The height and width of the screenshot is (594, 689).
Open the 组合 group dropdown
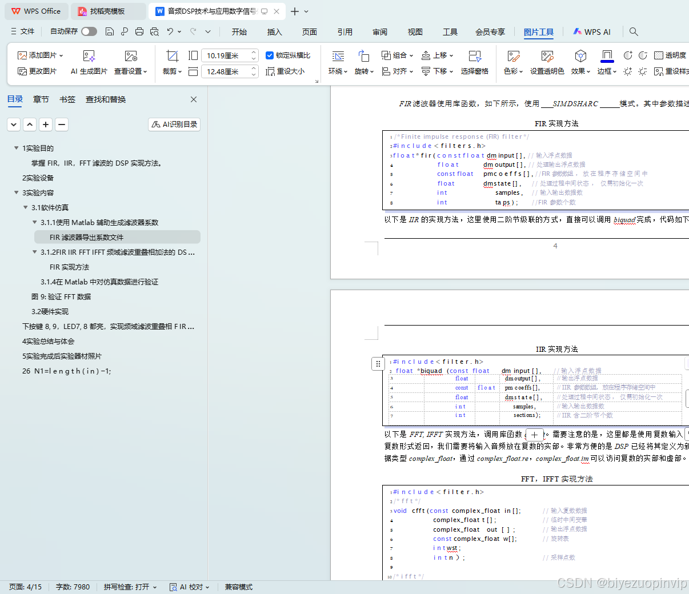pyautogui.click(x=397, y=55)
